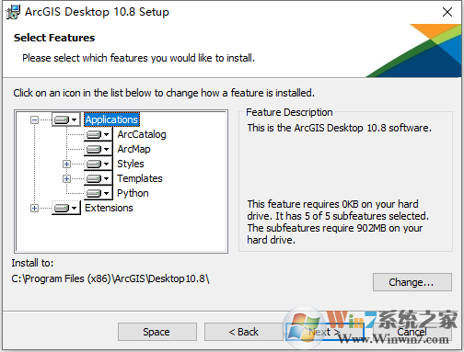Click the Change... install folder button
This screenshot has width=464, height=352.
tap(412, 282)
